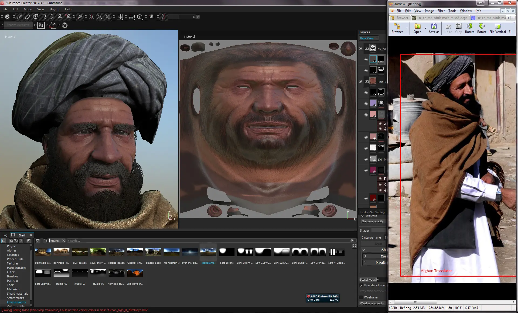Select the Smudge tool icon

pos(52,17)
